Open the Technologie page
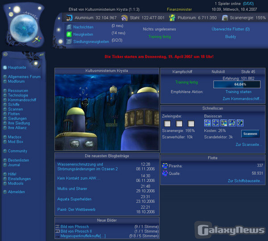268x241 pixels. pyautogui.click(x=18, y=96)
